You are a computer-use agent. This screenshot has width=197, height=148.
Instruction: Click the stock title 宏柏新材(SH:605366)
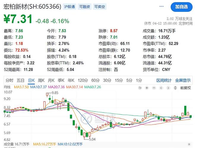[x=32, y=7]
